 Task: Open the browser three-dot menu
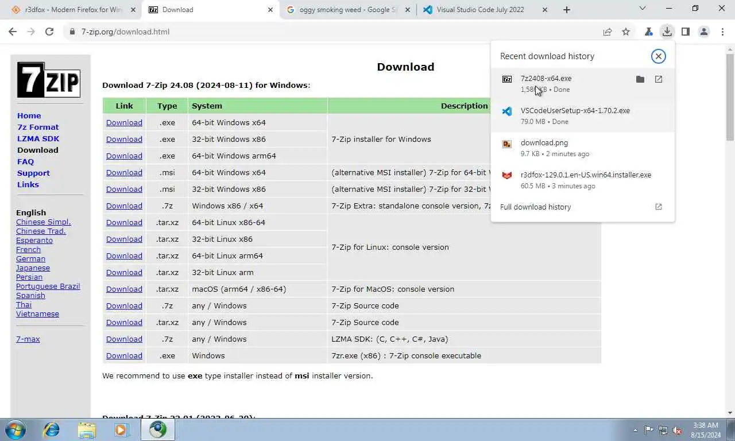click(722, 32)
